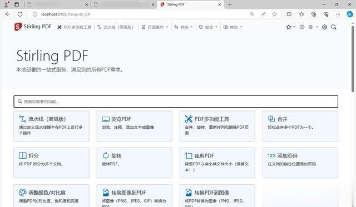Click site information icon in address bar
356x207 pixels.
[34, 14]
